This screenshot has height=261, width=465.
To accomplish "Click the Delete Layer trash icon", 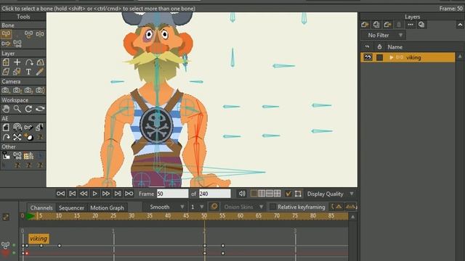I will tap(399, 25).
